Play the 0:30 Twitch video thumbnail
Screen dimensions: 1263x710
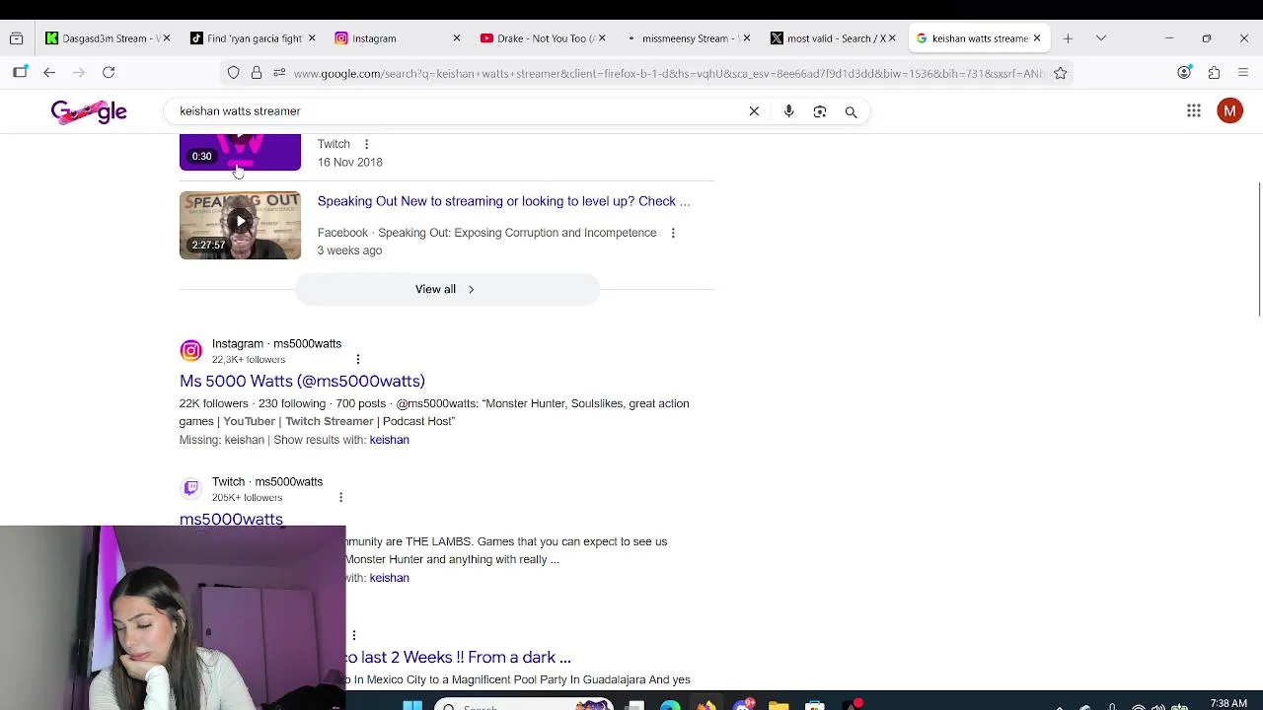coord(240,153)
